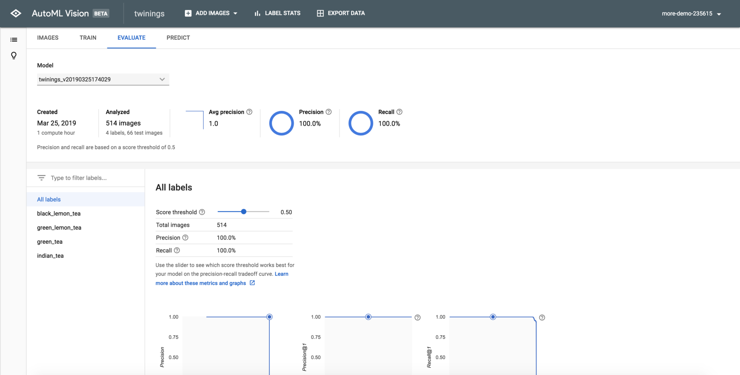Click the Add Images plus icon
The height and width of the screenshot is (375, 740).
(x=188, y=13)
